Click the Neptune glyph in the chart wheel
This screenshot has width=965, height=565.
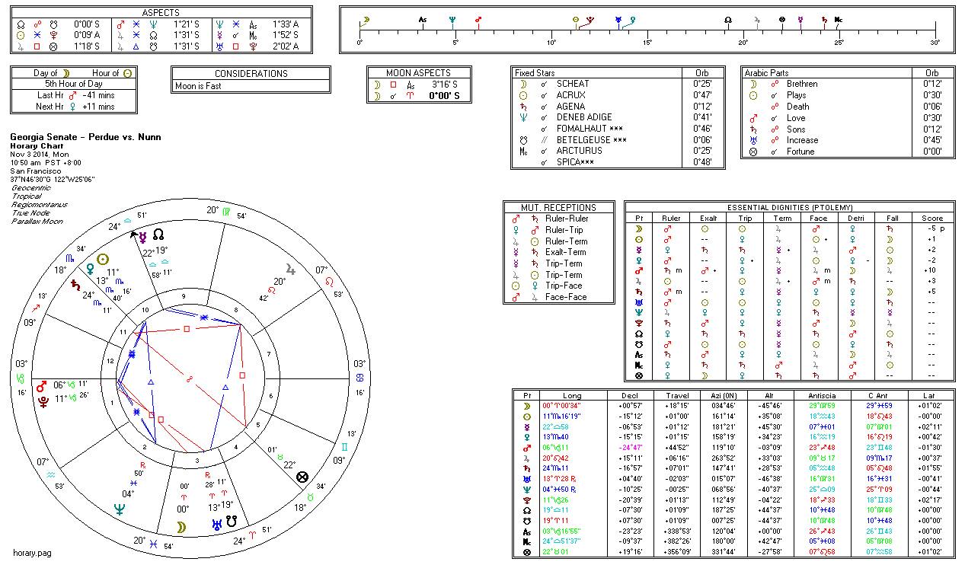[x=120, y=509]
